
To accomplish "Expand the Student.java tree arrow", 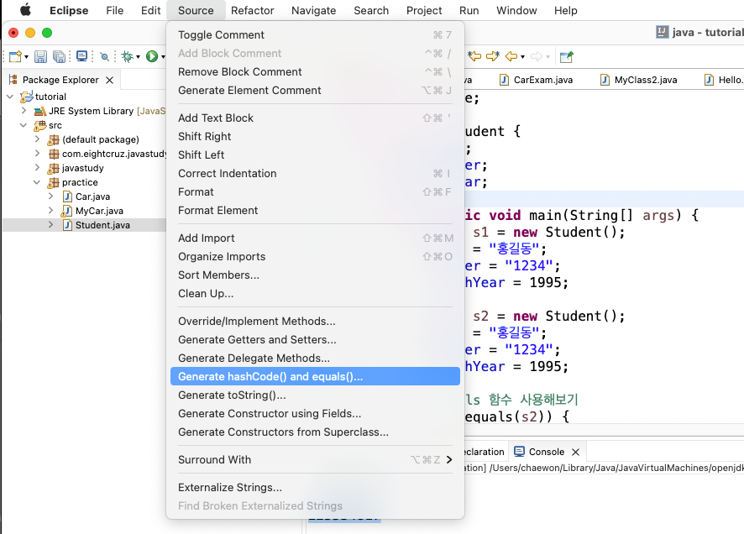I will click(x=50, y=225).
